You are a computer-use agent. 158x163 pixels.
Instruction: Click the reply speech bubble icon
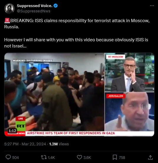tap(8, 157)
